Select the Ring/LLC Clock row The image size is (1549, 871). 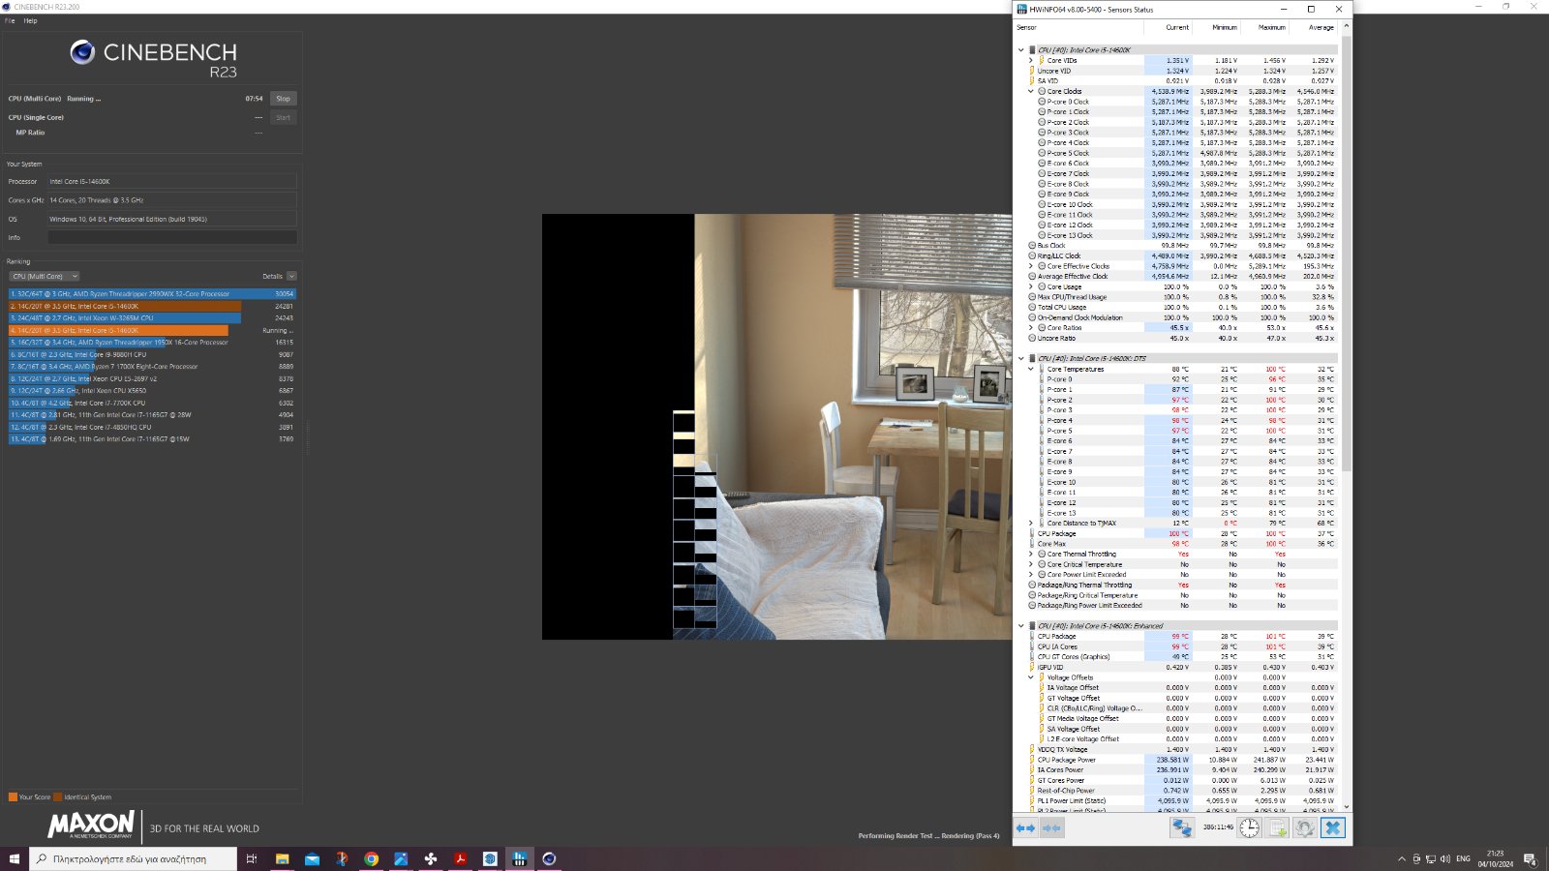point(1176,256)
